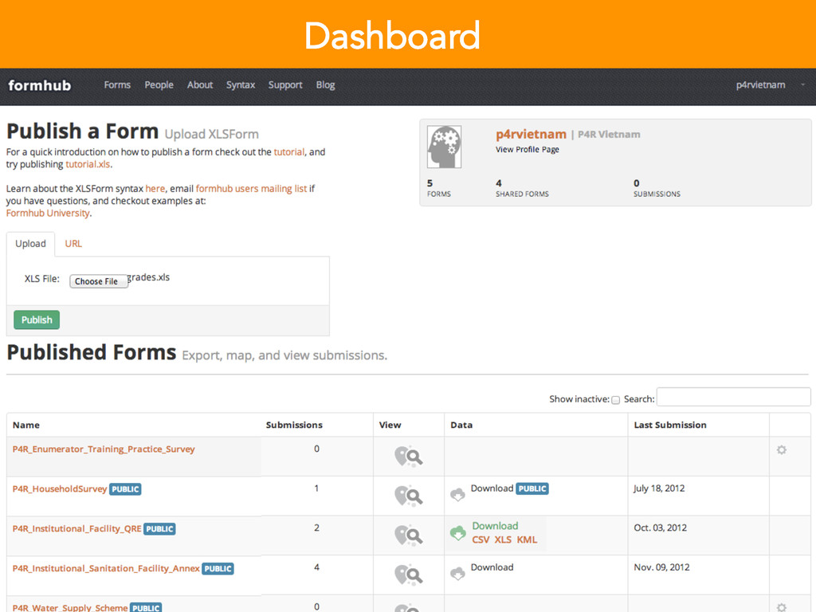Download CSV for P4R_Institutional_Facility_QRE
The height and width of the screenshot is (612, 816).
point(481,539)
